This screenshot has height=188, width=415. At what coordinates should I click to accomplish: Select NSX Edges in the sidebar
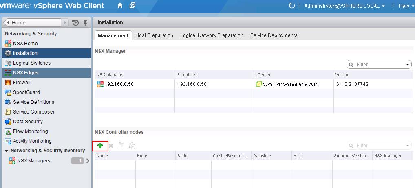46,73
